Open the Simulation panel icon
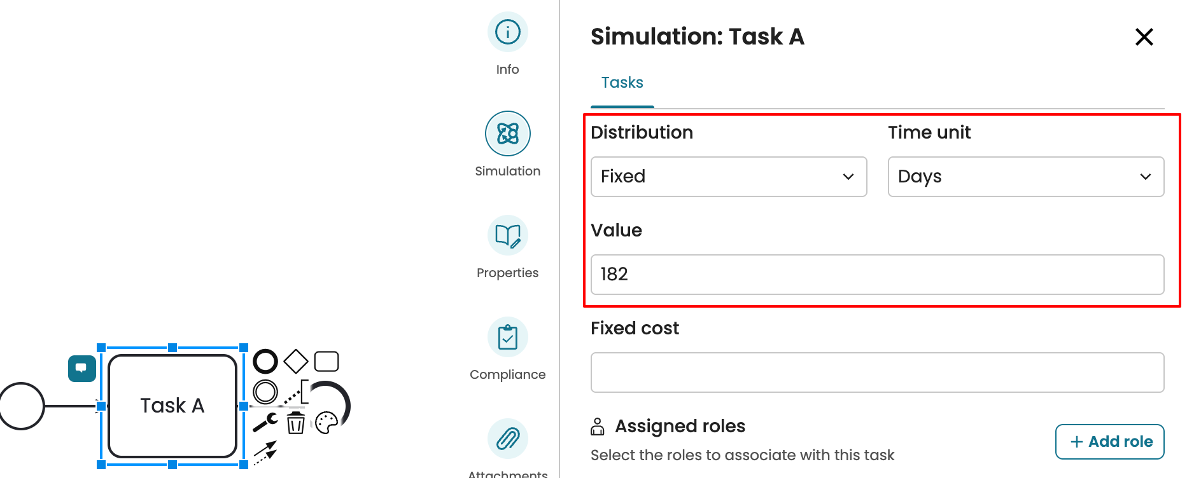This screenshot has width=1194, height=478. click(507, 133)
